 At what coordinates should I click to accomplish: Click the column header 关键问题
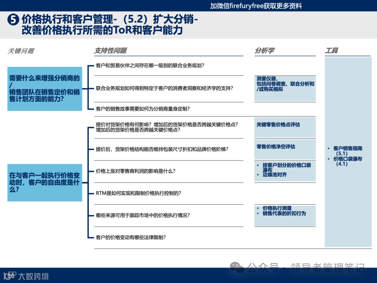tap(21, 51)
